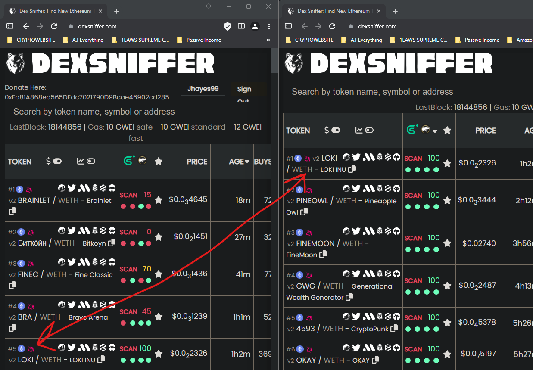Open A.I Everything bookmark folder in left browser

pos(83,40)
